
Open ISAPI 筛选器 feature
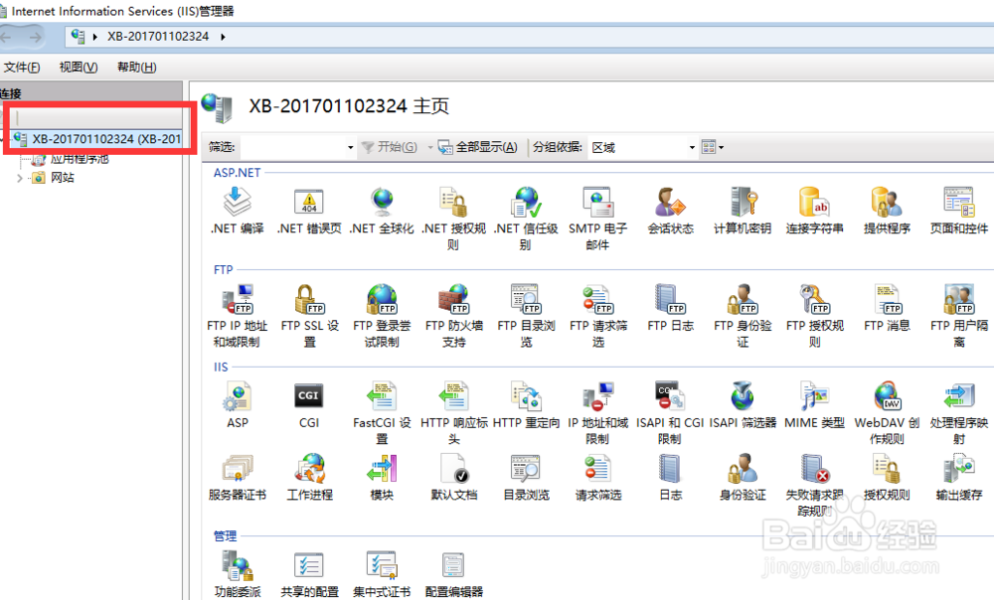[743, 405]
